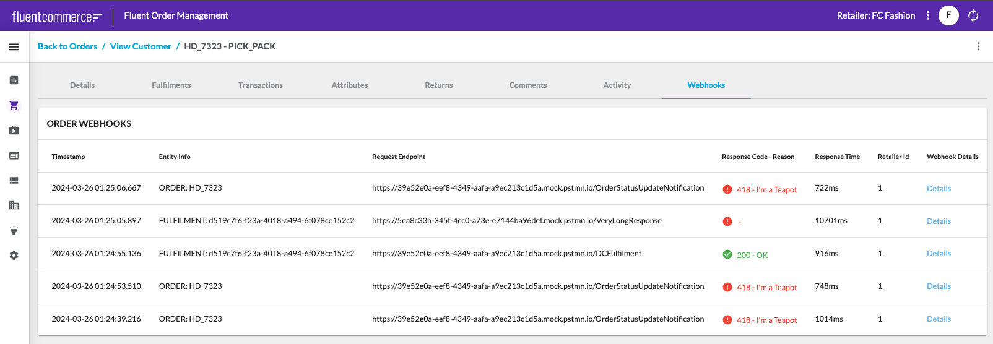Image resolution: width=993 pixels, height=344 pixels.
Task: Open the user avatar F menu
Action: pos(948,15)
